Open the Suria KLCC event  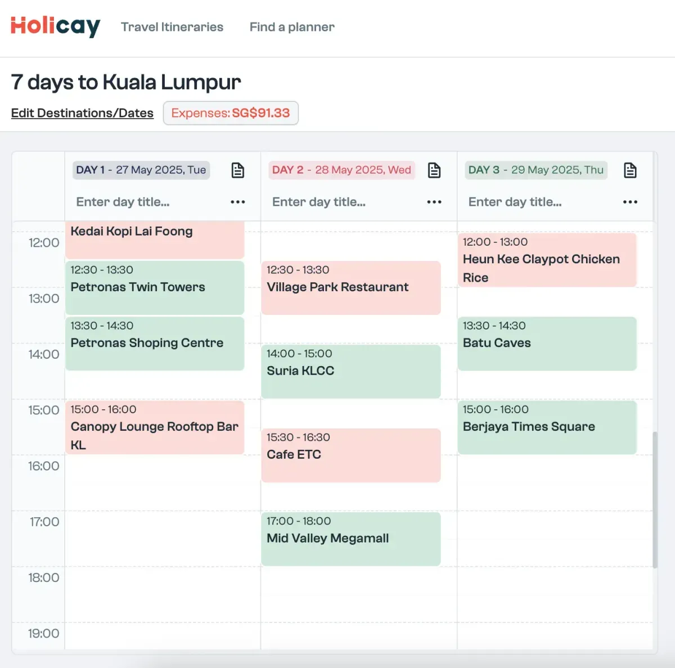click(x=351, y=372)
